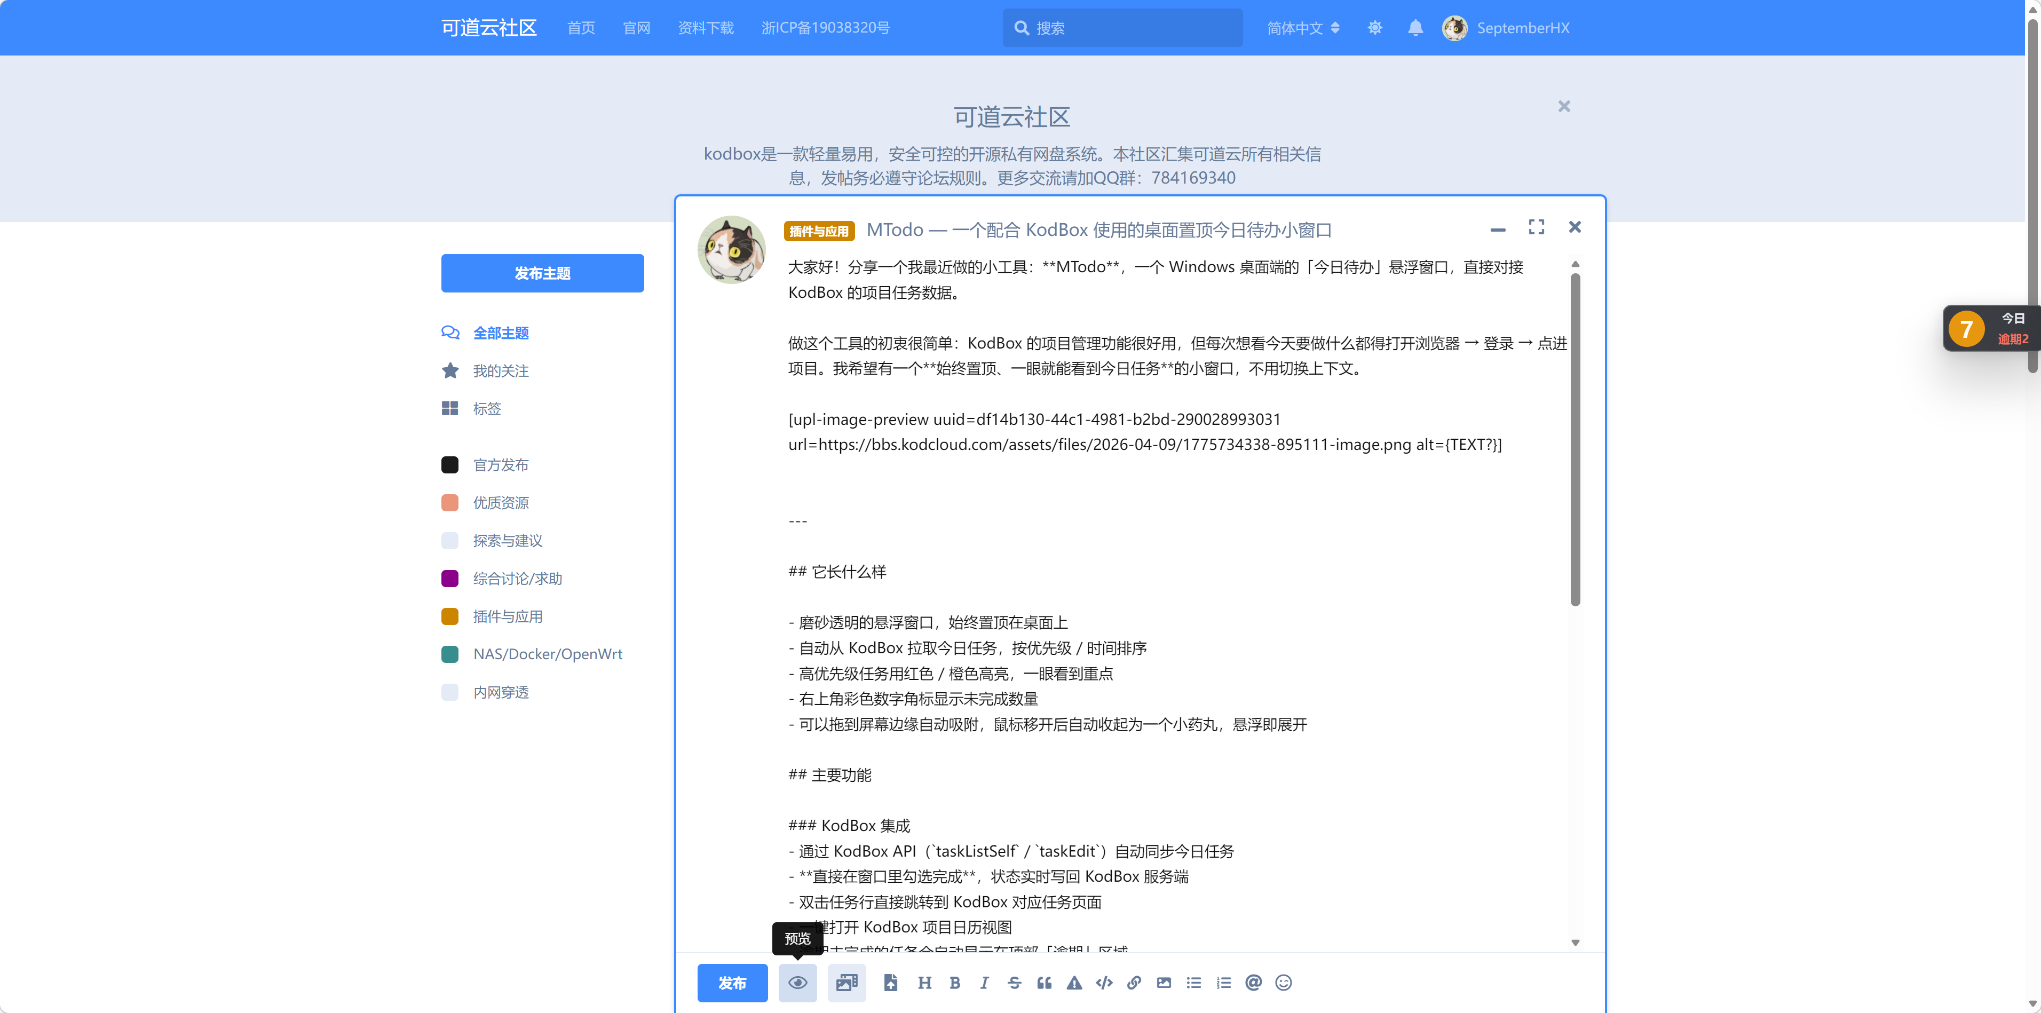Open the 官网 nav link
The width and height of the screenshot is (2041, 1013).
[636, 28]
